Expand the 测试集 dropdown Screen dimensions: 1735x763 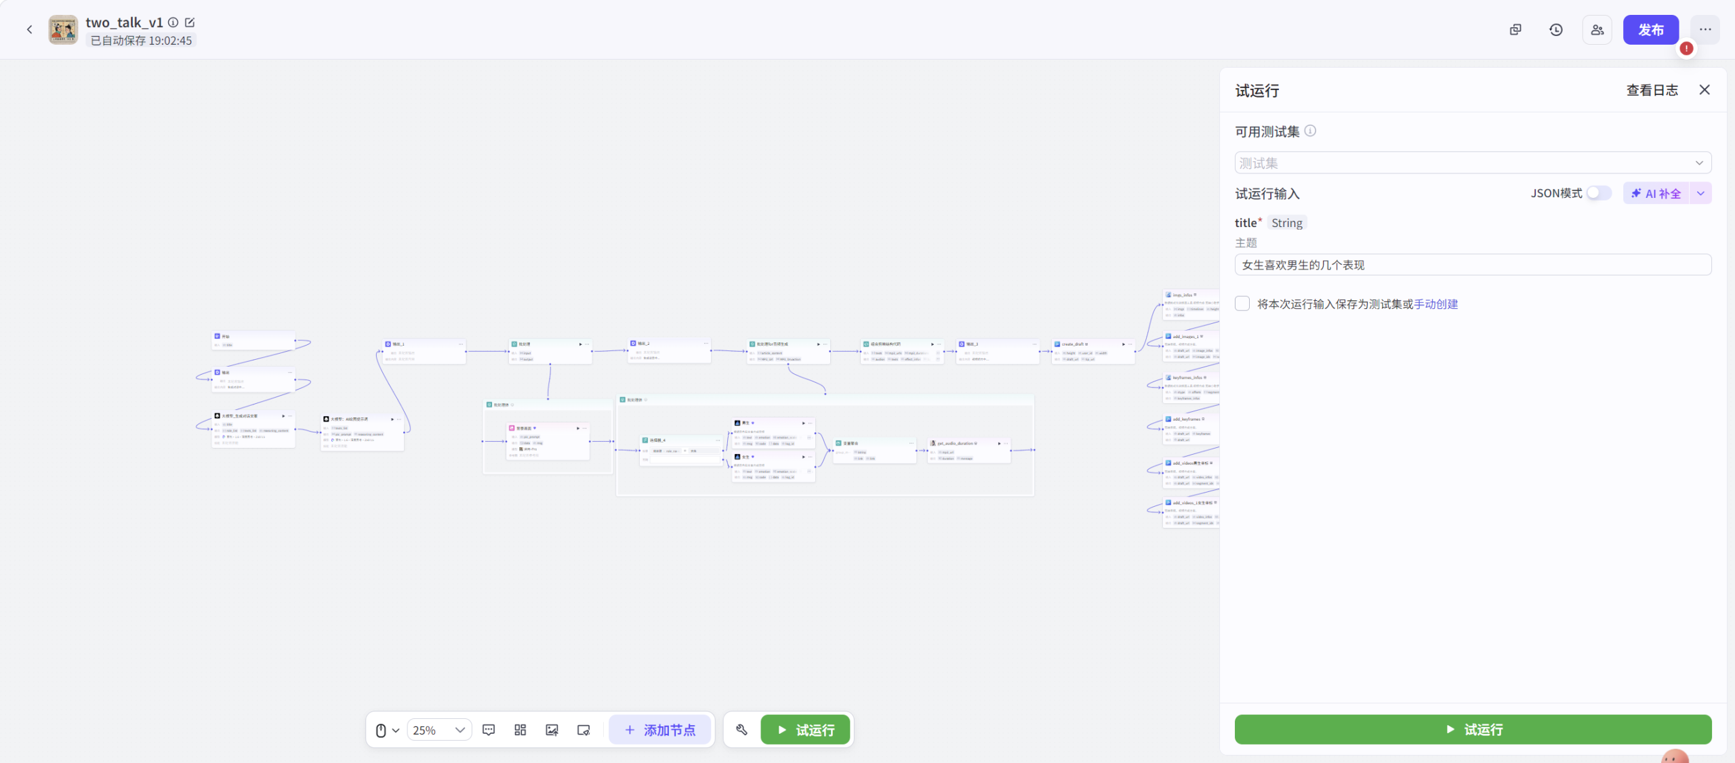point(1472,163)
